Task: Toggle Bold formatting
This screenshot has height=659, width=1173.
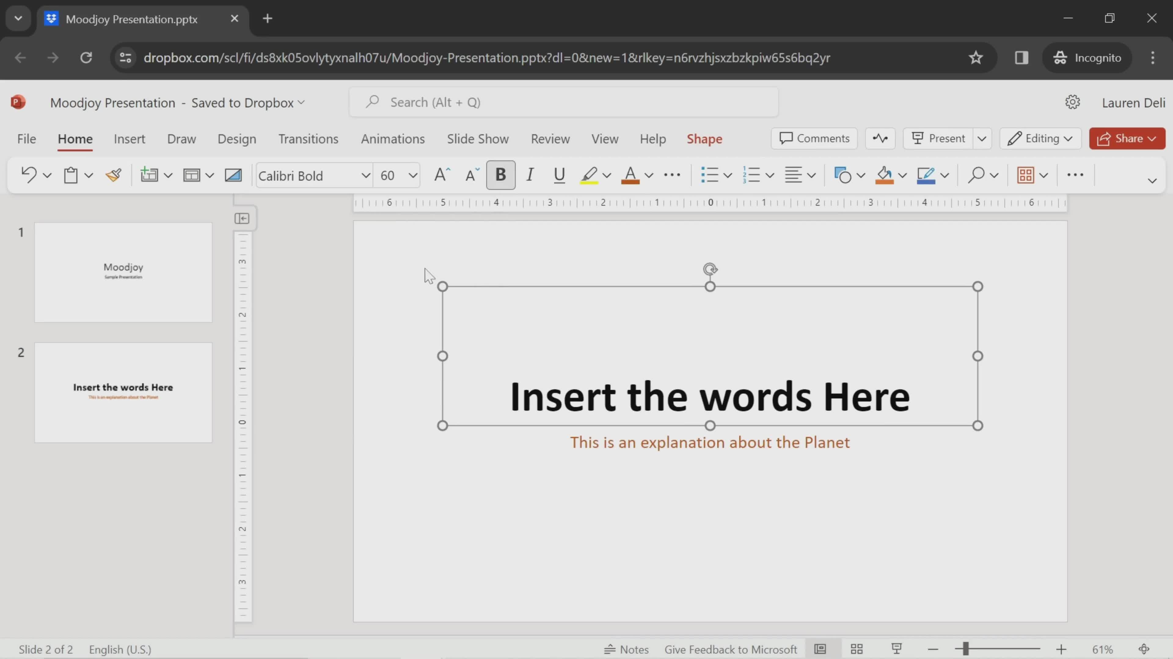Action: 500,175
